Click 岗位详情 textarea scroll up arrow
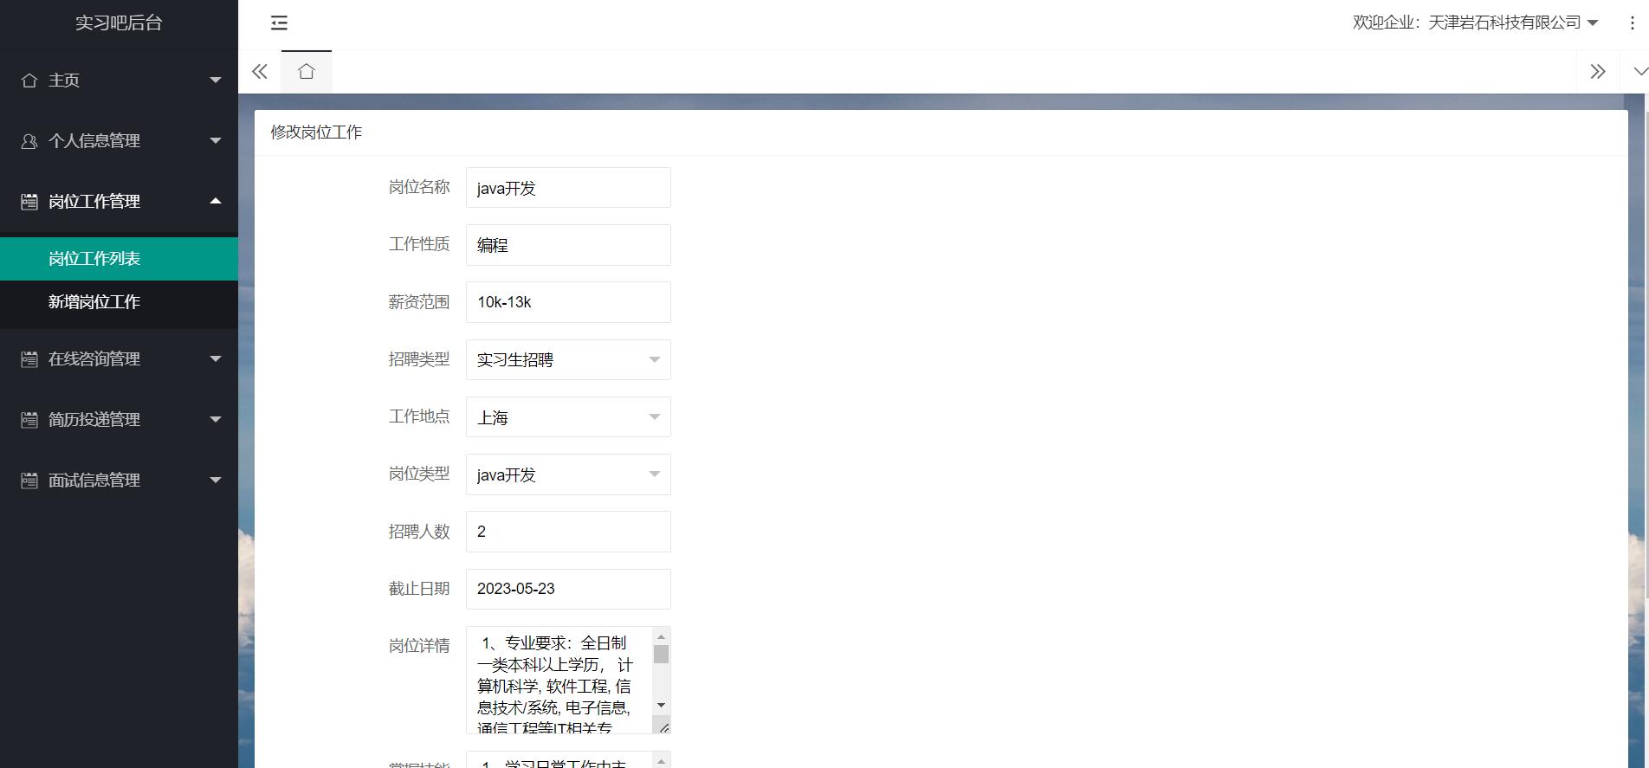The image size is (1649, 768). (661, 636)
